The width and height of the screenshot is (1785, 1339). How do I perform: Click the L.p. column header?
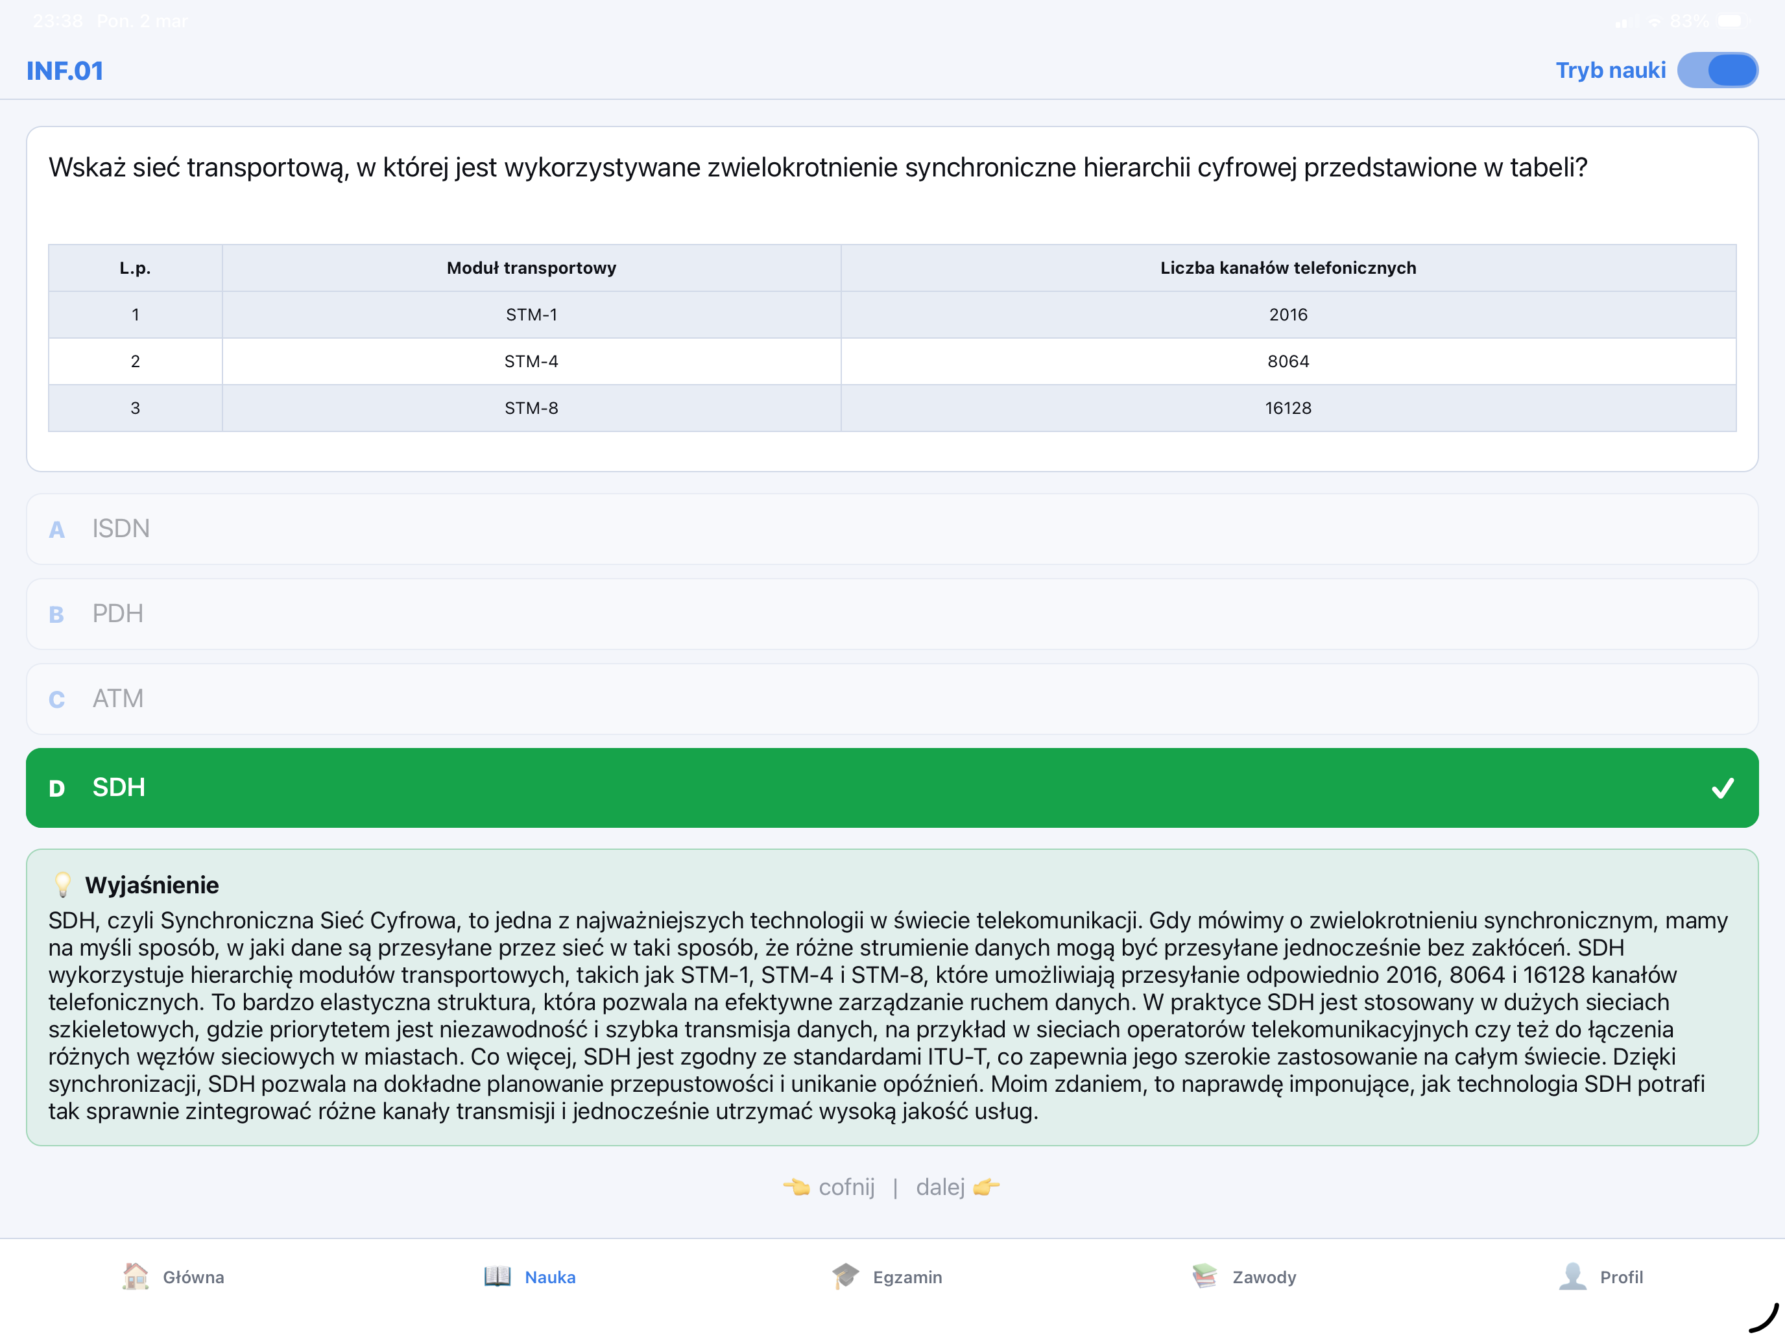(135, 268)
